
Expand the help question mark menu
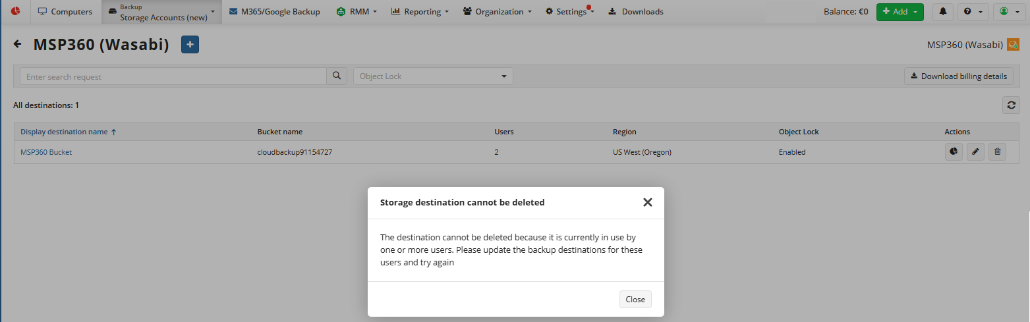[972, 12]
